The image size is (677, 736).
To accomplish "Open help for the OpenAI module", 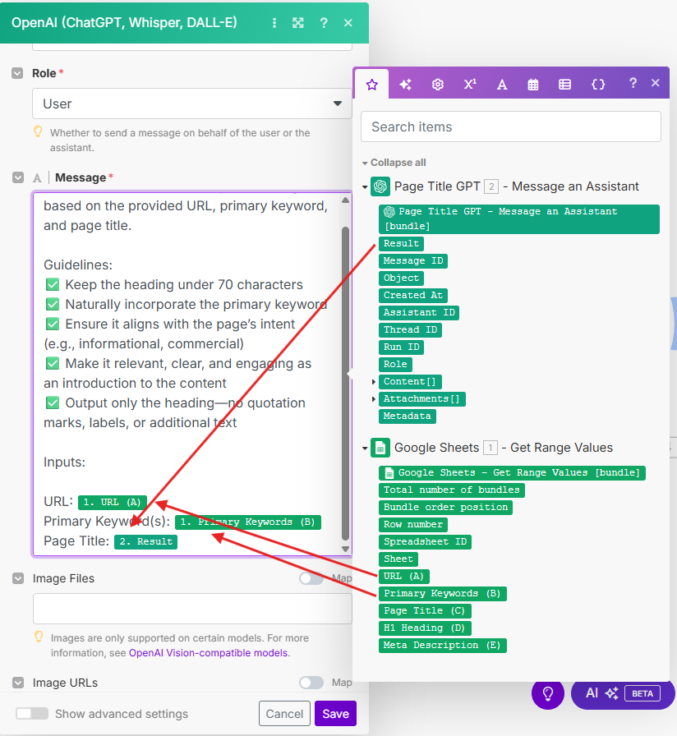I will point(324,22).
